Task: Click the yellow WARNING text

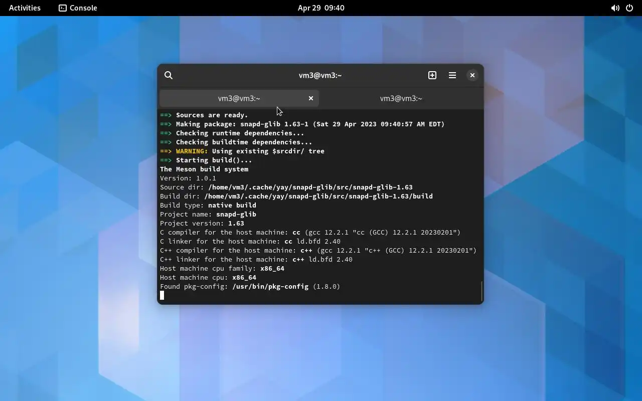Action: [192, 151]
